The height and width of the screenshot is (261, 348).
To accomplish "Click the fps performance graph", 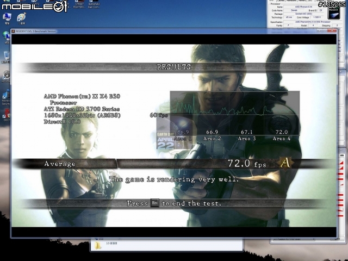I will point(235,113).
